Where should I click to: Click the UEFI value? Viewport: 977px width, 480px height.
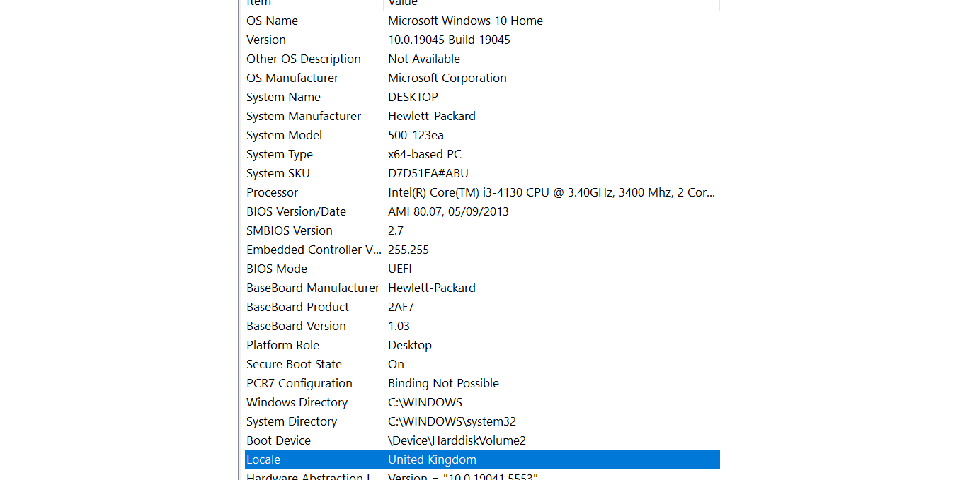click(x=400, y=269)
